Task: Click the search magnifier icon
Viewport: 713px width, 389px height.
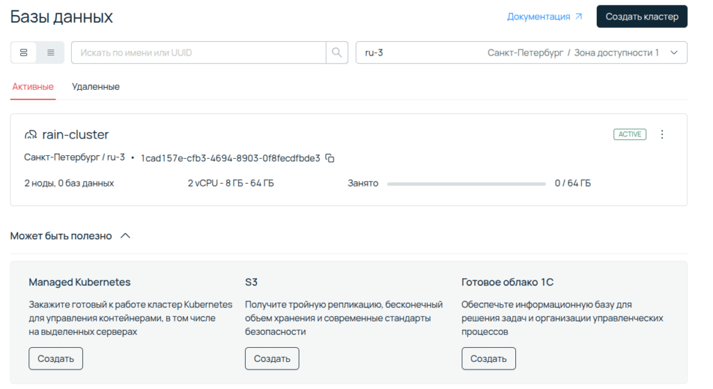Action: pos(337,53)
